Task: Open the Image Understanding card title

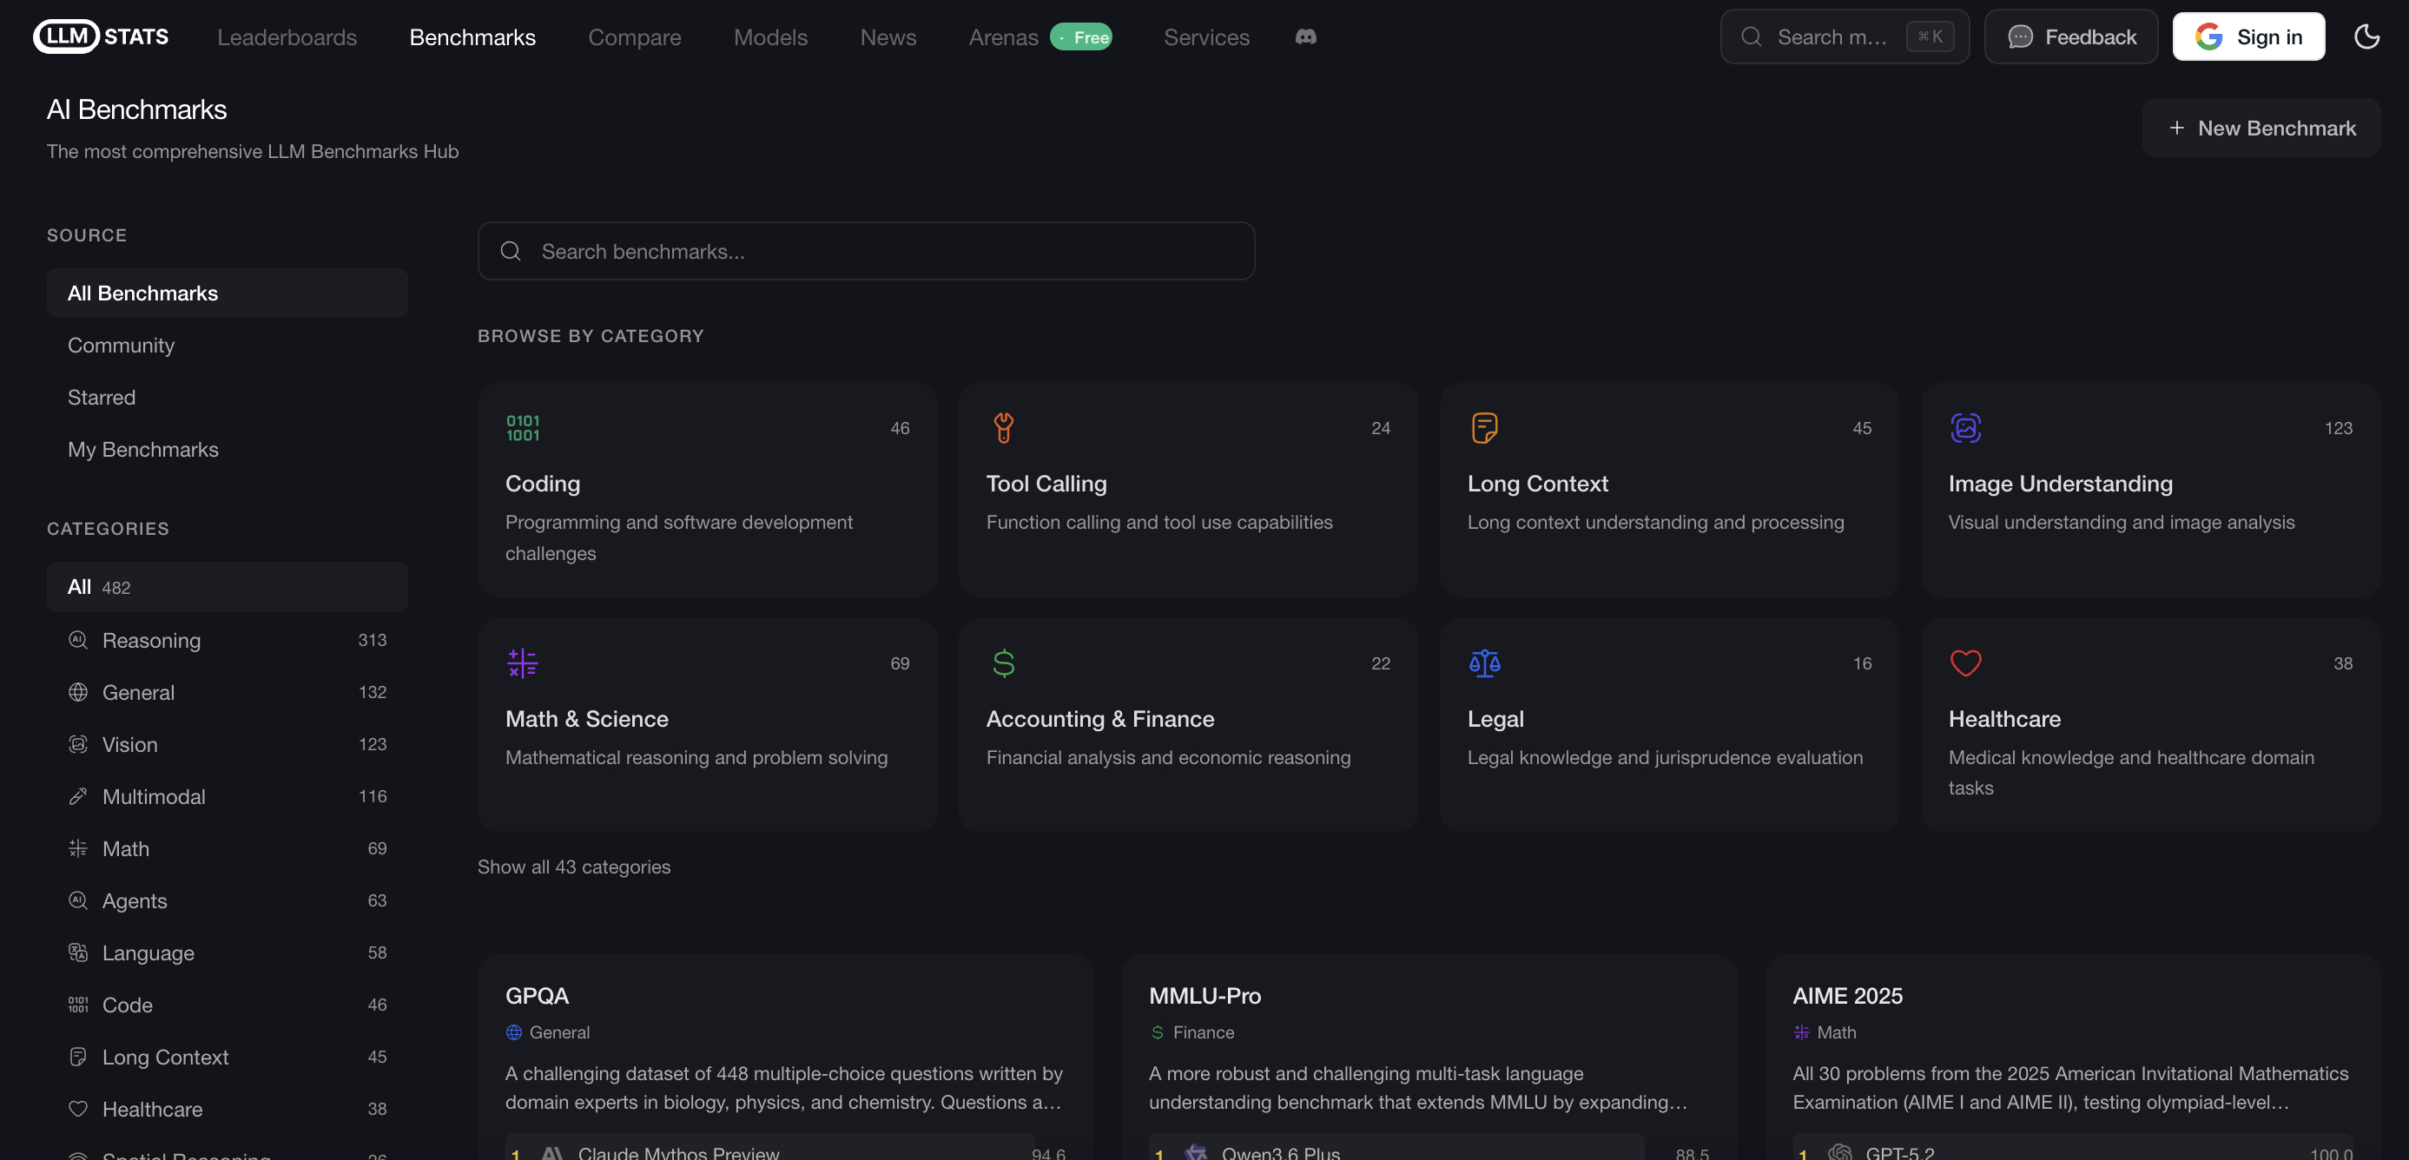Action: click(x=2060, y=484)
